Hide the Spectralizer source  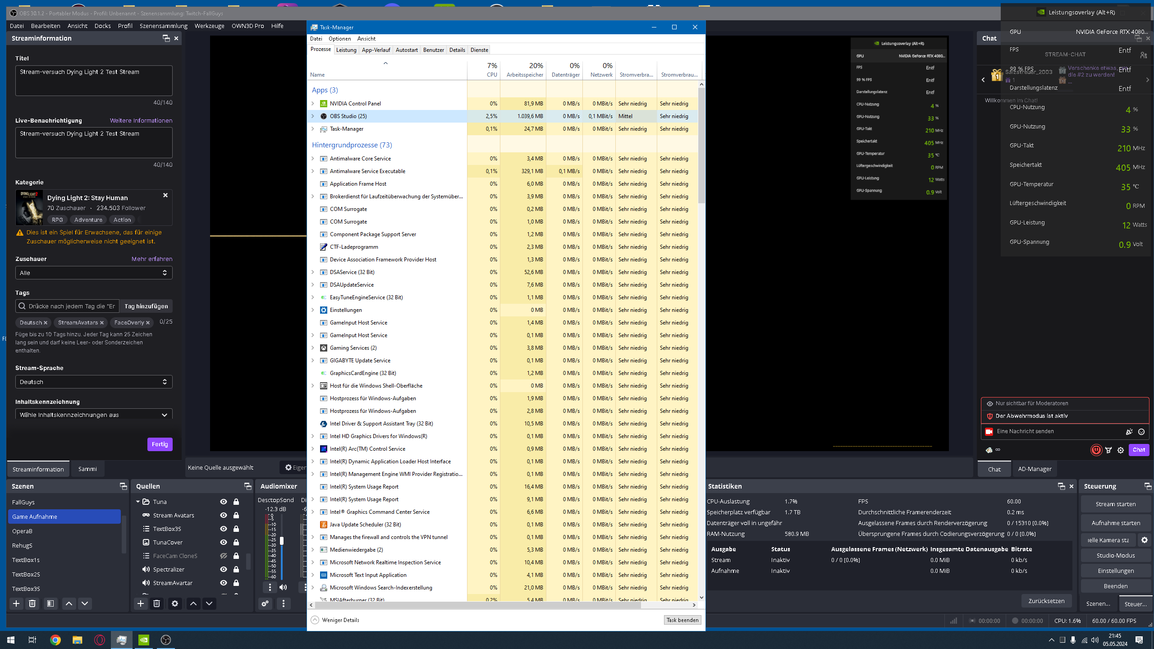223,569
